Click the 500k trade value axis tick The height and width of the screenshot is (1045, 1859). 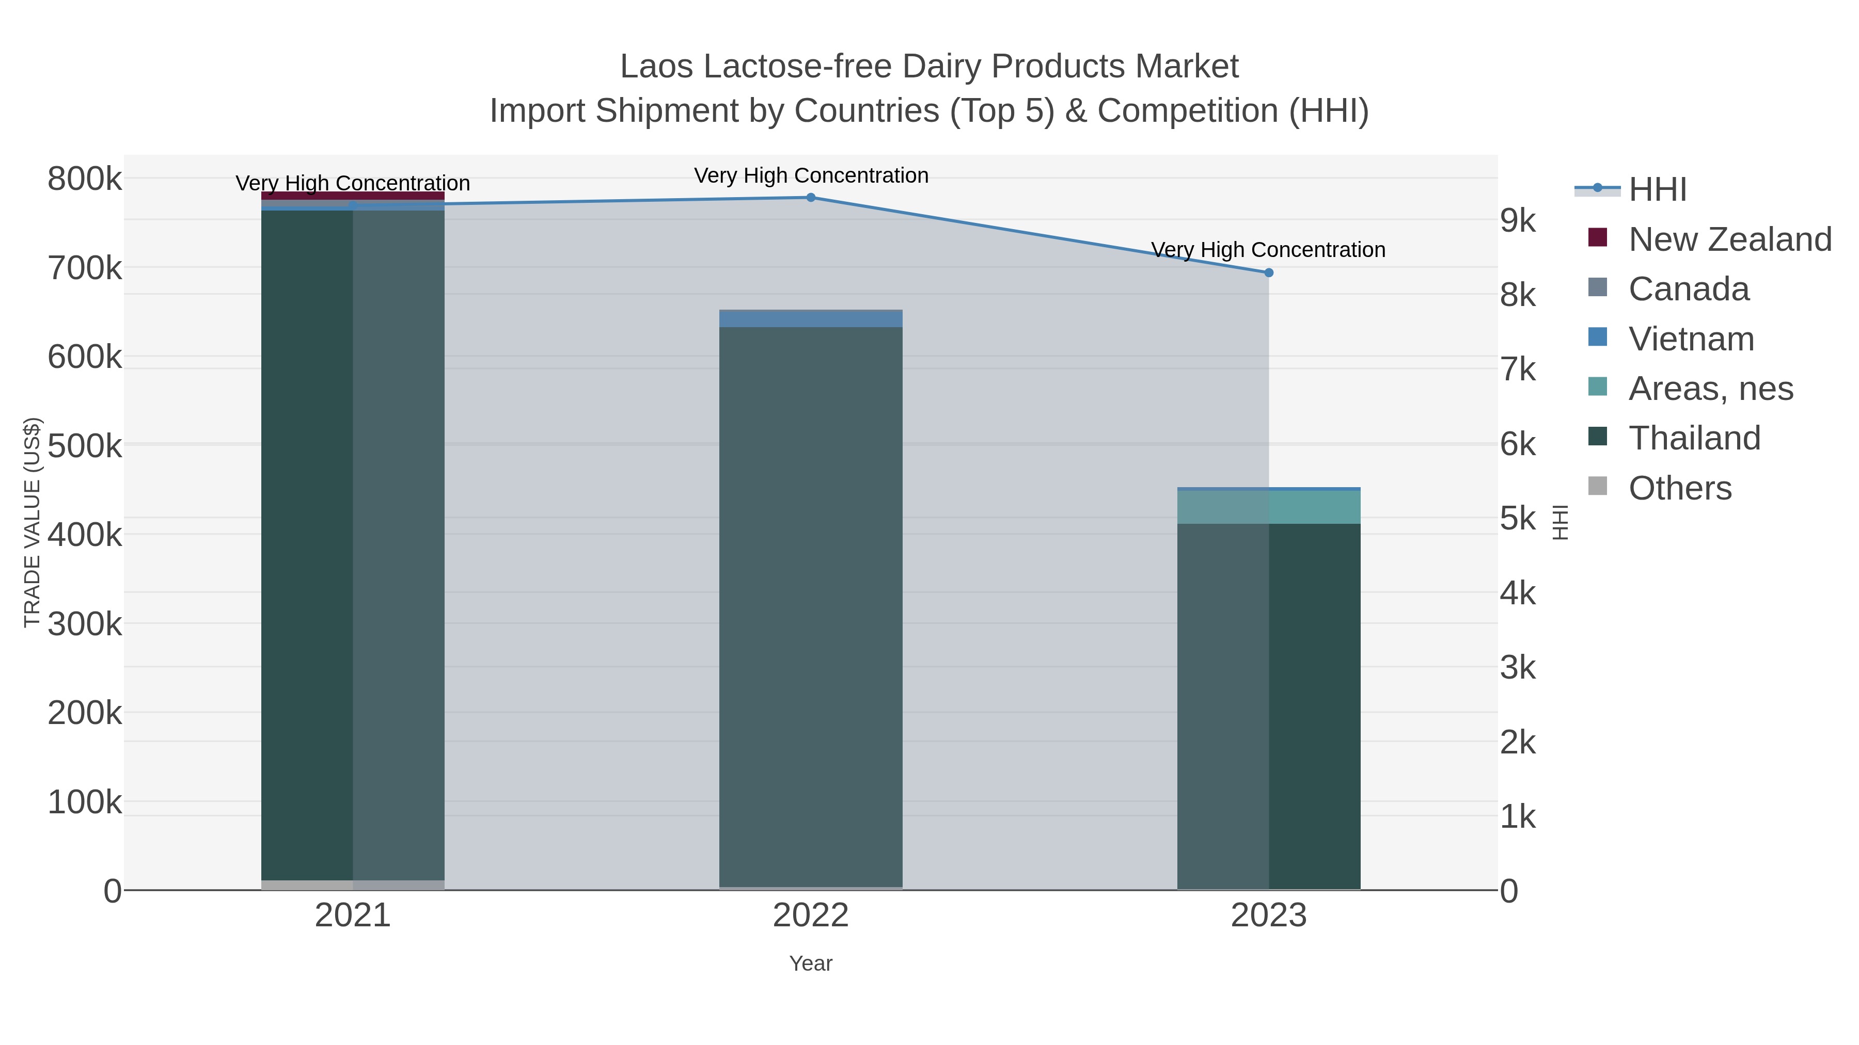[x=85, y=446]
